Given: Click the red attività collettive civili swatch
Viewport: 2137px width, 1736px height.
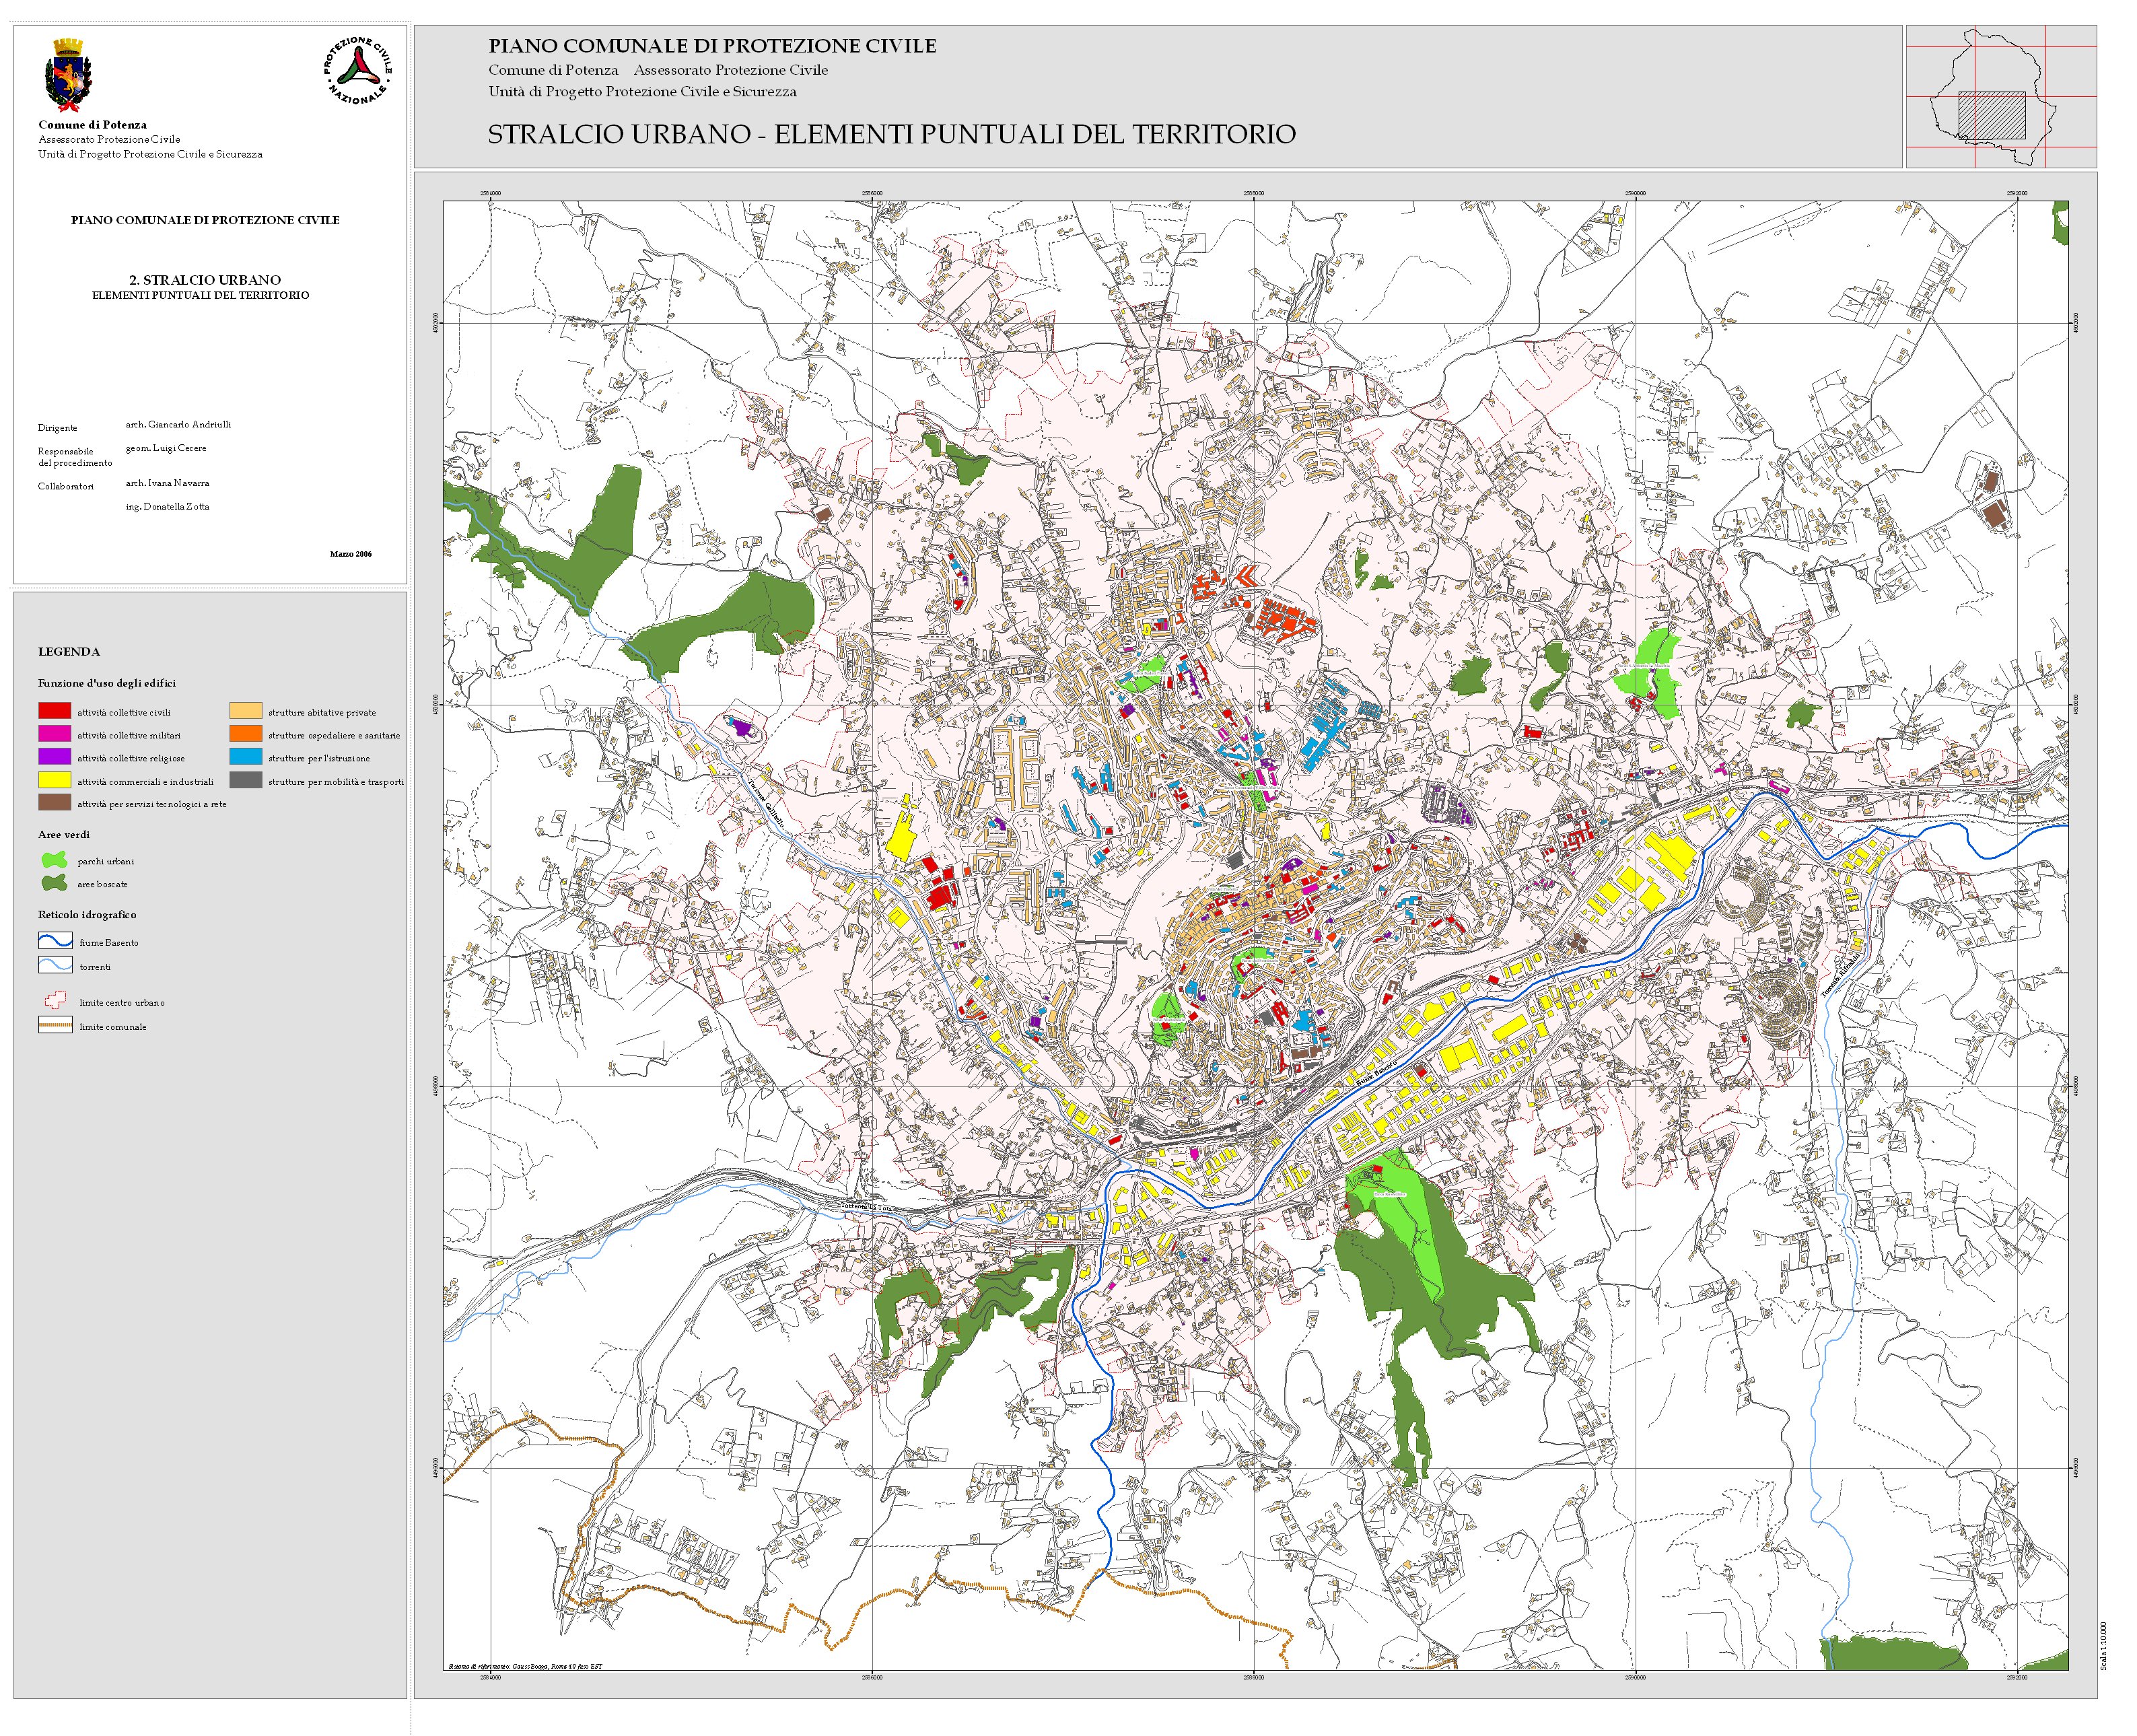Looking at the screenshot, I should (x=54, y=711).
